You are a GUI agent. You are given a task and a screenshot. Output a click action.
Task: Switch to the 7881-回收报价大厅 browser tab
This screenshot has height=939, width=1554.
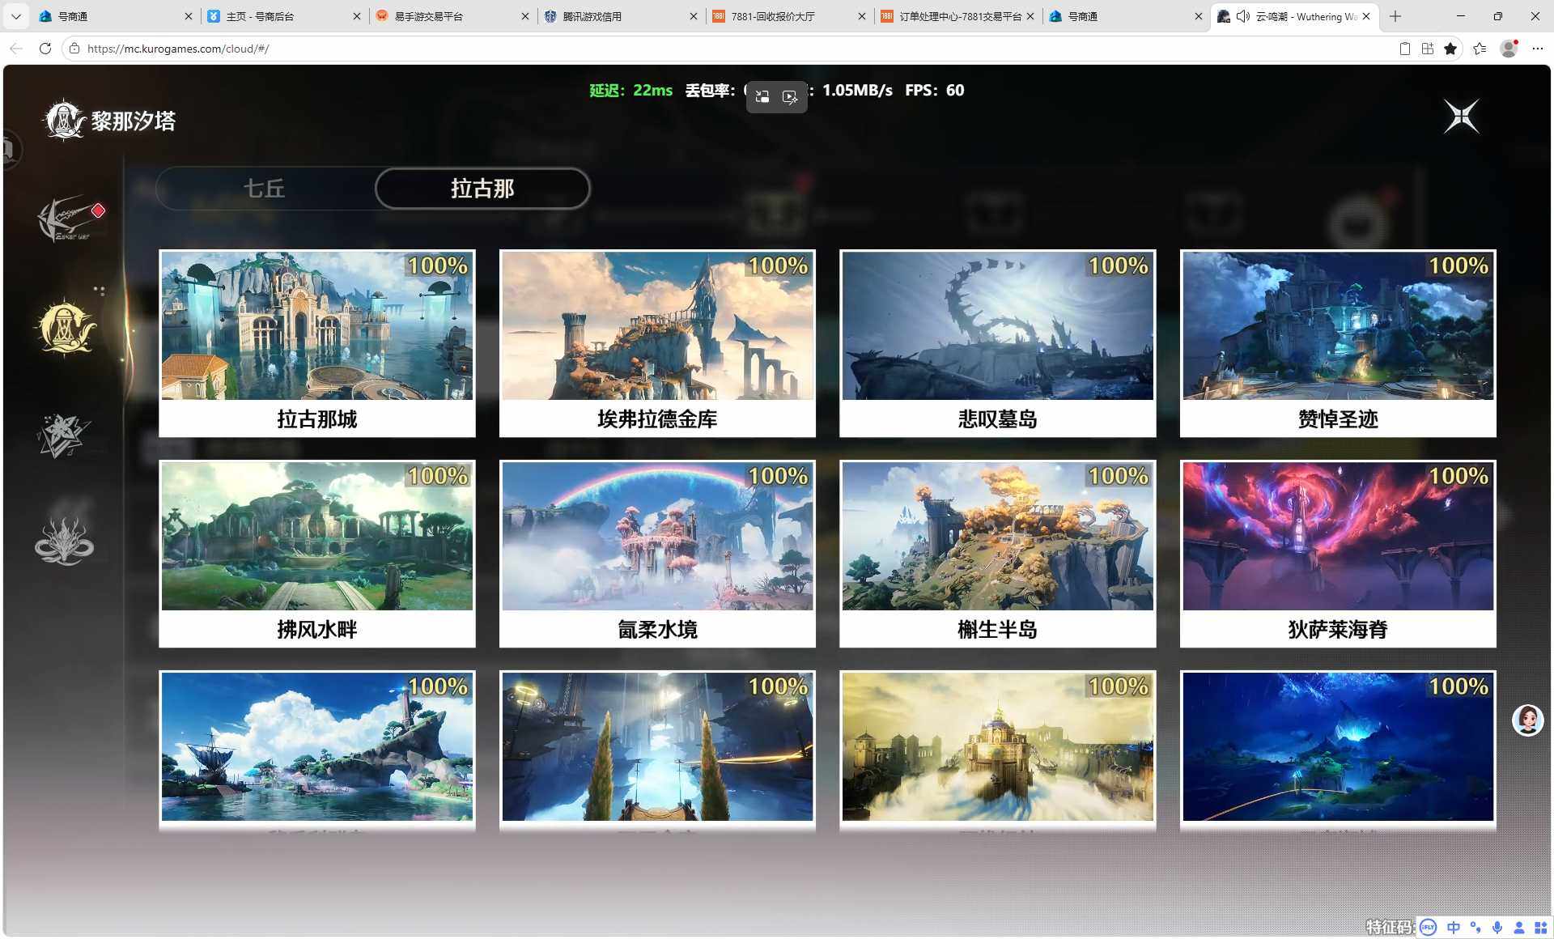tap(790, 16)
